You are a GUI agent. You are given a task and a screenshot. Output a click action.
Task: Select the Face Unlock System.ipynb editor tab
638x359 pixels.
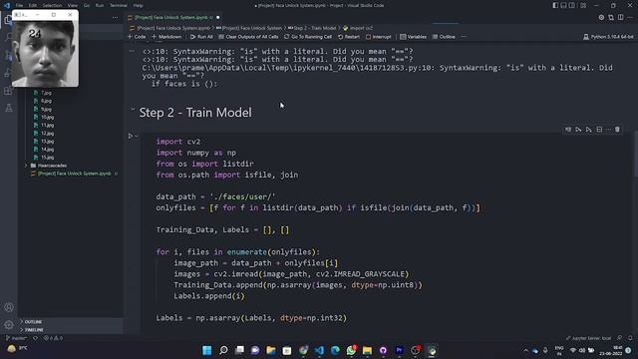click(173, 18)
